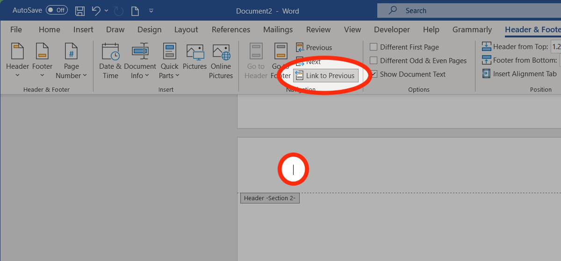Insert Date & Time field
The image size is (561, 261).
click(x=110, y=61)
